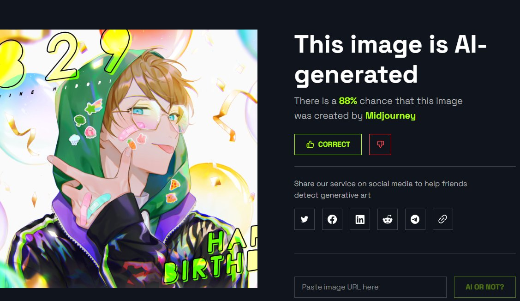Share the result on Facebook

click(332, 219)
